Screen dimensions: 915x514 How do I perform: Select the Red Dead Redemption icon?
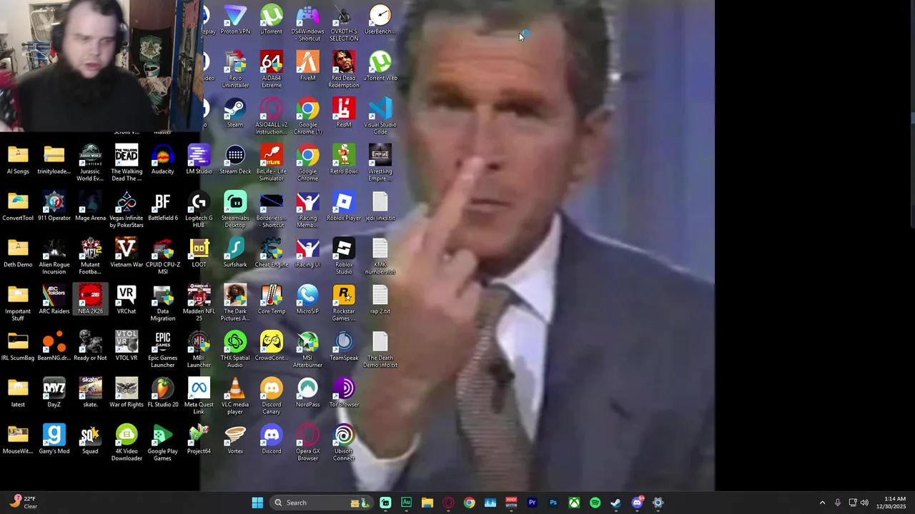[x=344, y=70]
